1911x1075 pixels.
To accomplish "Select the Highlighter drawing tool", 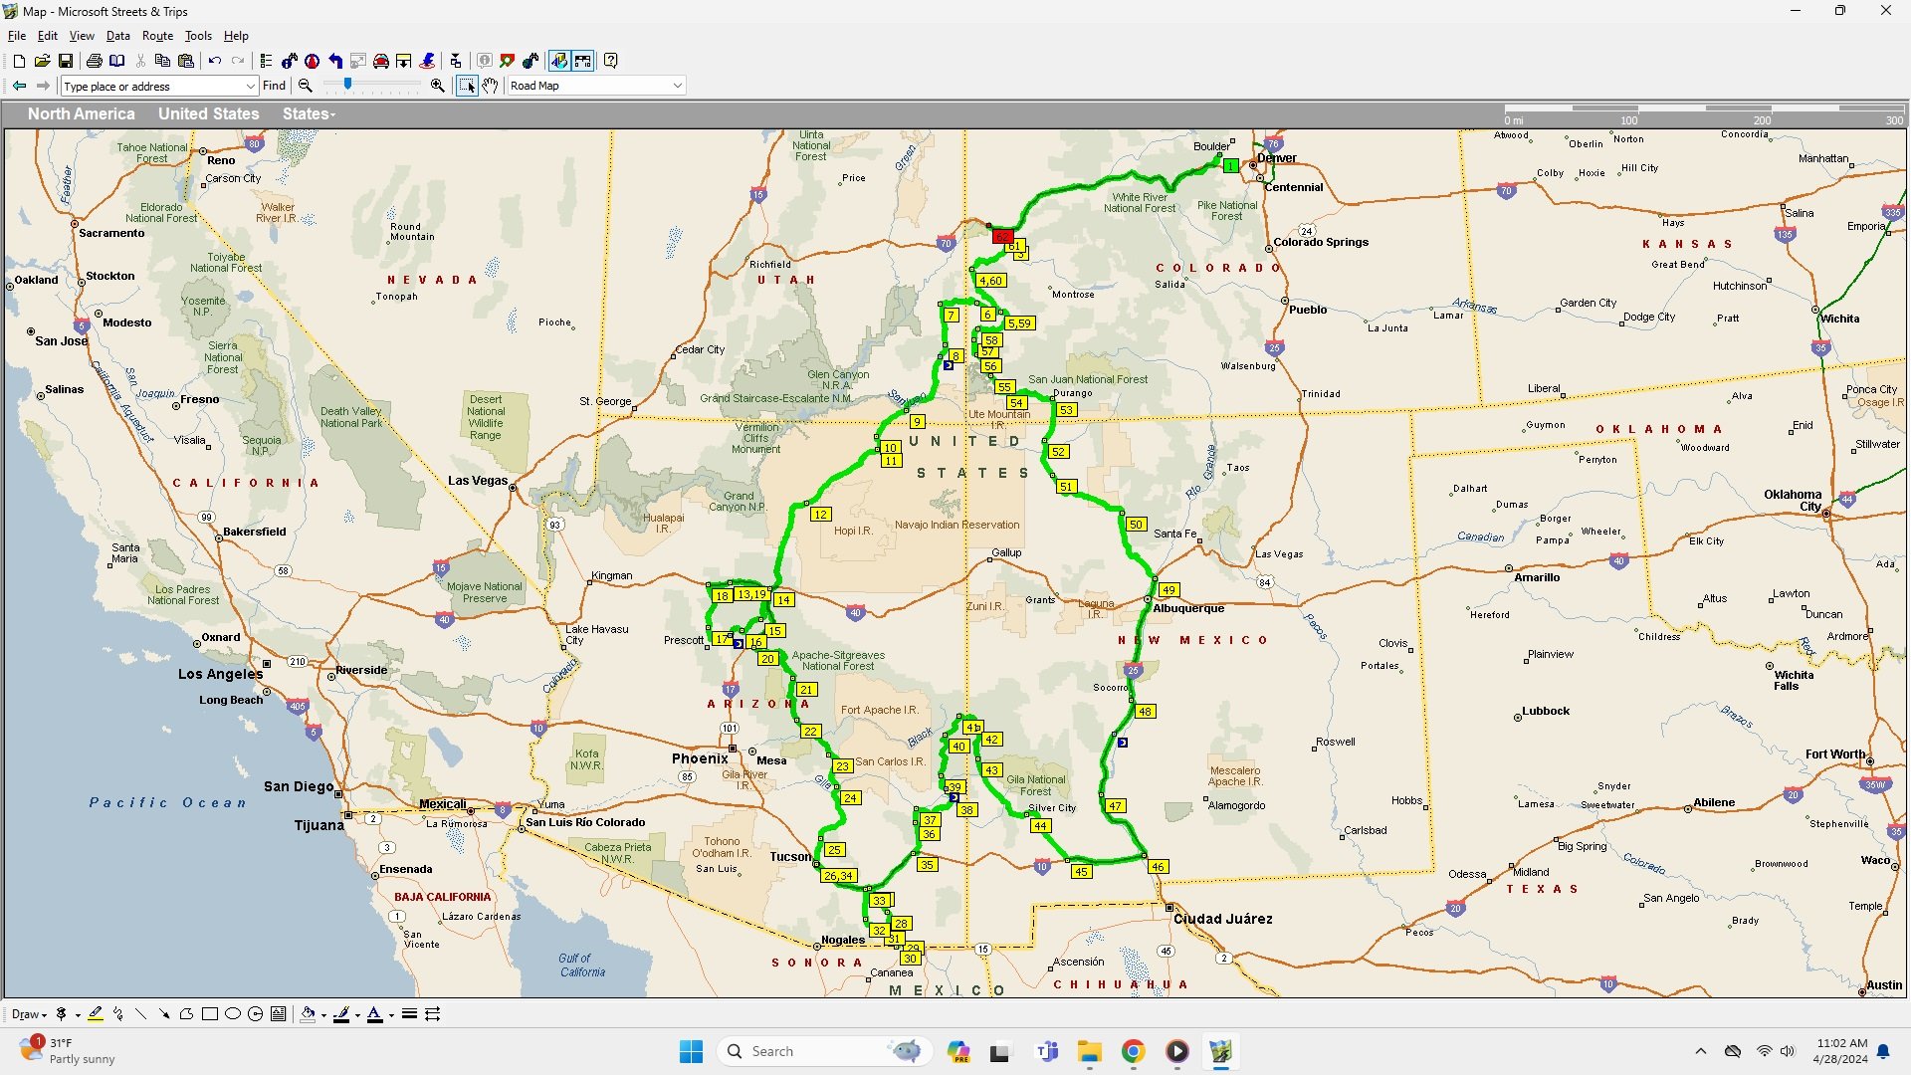I will pos(96,1014).
